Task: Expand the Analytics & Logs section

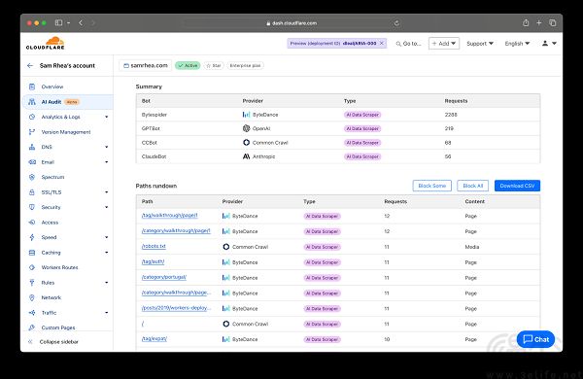Action: point(106,117)
